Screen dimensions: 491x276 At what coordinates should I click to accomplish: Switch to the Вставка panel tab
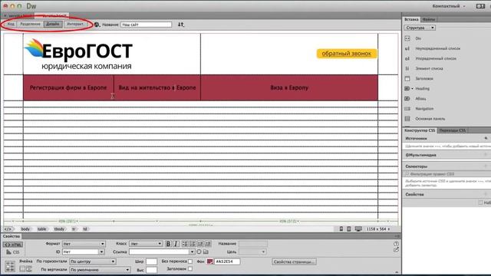(411, 19)
